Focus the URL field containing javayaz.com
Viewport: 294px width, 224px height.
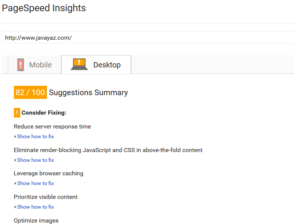(146, 38)
